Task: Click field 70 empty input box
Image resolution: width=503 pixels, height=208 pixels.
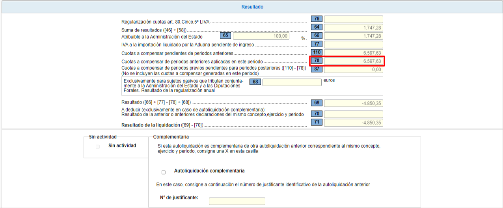Action: point(354,114)
